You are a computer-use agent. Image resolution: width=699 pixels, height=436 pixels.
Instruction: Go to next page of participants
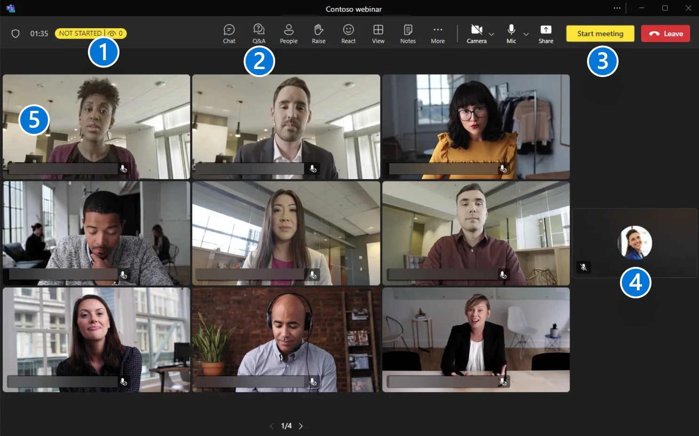301,426
